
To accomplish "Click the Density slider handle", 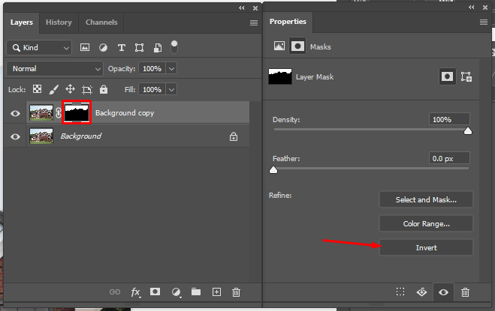I will point(468,131).
